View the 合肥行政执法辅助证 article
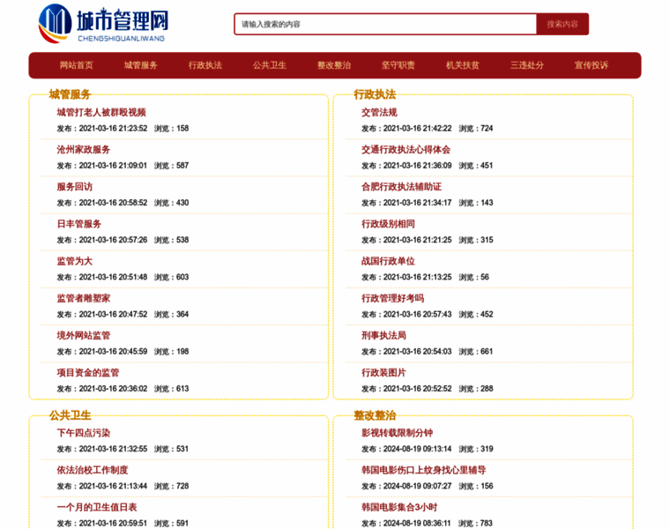Screen dimensions: 670x529 pyautogui.click(x=401, y=186)
